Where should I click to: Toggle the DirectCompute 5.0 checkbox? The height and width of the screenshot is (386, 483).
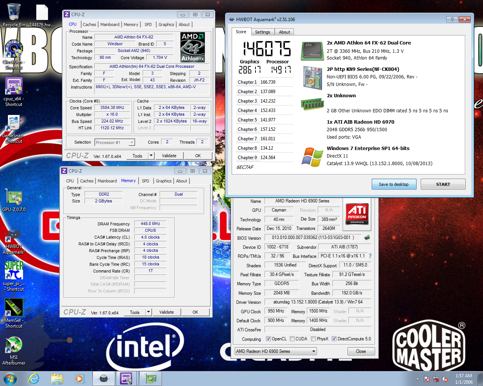(334, 339)
